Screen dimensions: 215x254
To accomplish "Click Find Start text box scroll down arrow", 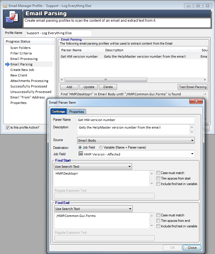I will pyautogui.click(x=152, y=184).
